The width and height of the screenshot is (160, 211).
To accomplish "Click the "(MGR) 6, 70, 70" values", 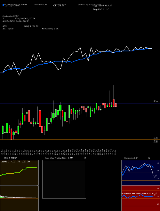I will click(31, 26).
